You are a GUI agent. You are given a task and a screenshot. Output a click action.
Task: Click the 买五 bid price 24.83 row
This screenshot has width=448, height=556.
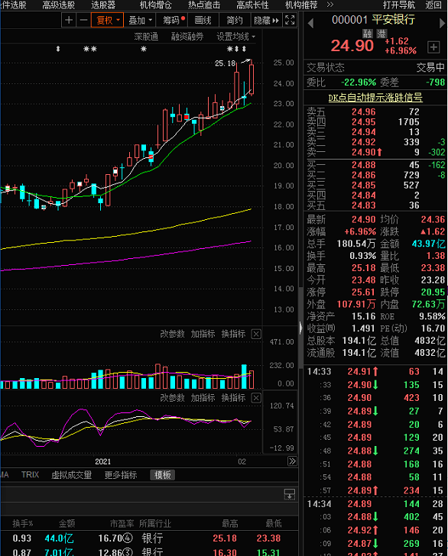(x=375, y=205)
